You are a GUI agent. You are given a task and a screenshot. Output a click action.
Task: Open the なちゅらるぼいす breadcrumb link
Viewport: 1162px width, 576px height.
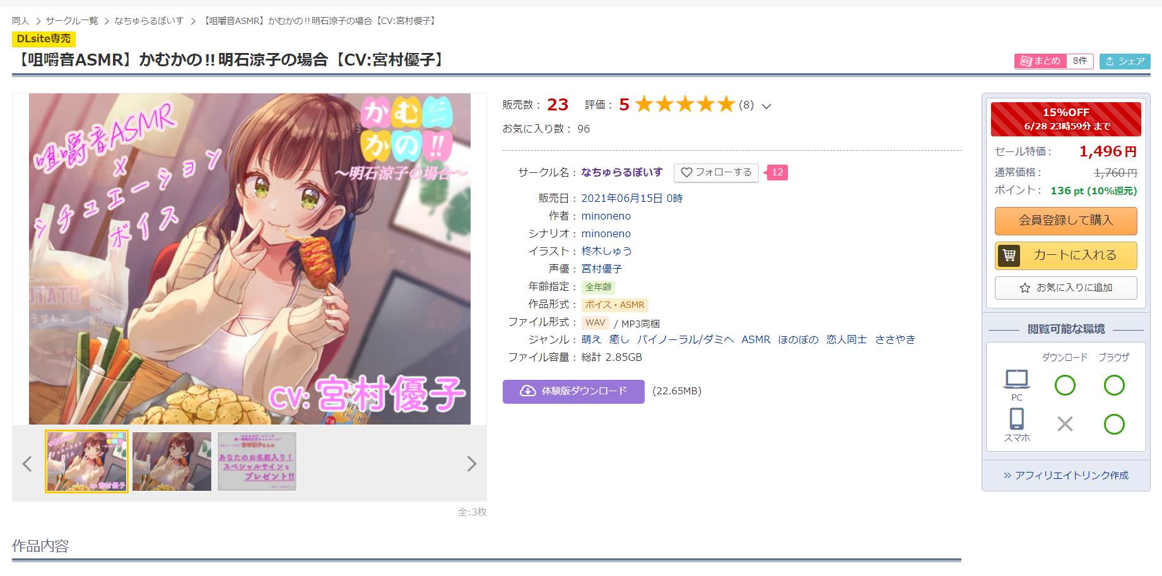click(149, 21)
